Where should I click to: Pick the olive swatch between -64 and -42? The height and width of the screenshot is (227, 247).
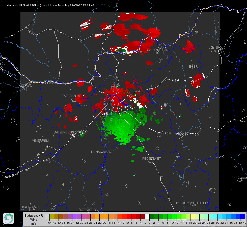point(52,216)
